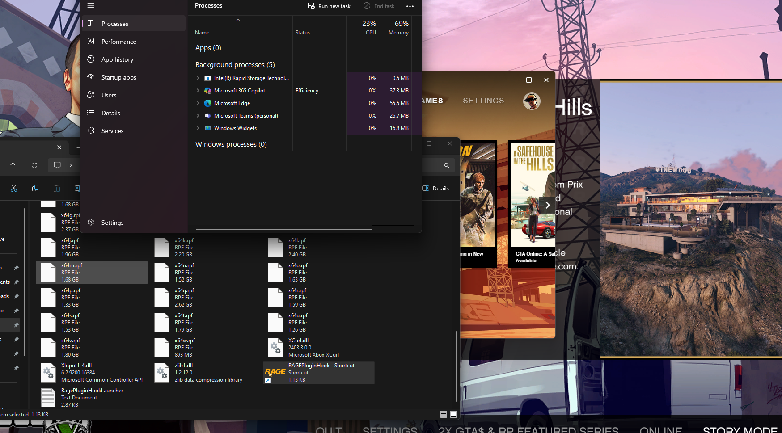Screen dimensions: 782x433
Task: Open the three-dots more options menu
Action: (x=410, y=6)
